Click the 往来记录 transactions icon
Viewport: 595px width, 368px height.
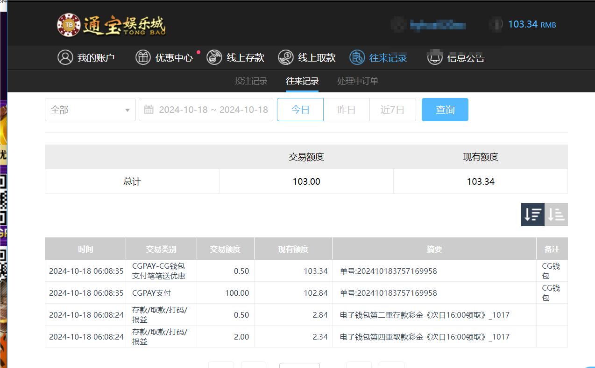[357, 57]
